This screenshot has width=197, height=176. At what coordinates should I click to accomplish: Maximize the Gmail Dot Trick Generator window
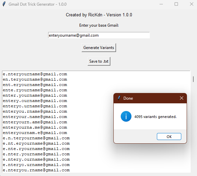[x=176, y=4]
